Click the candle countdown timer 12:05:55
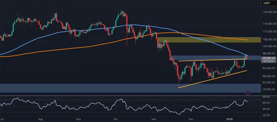 coord(267,61)
